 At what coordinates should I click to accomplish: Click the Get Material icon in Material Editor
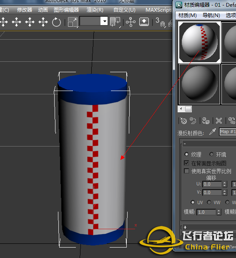coord(183,121)
